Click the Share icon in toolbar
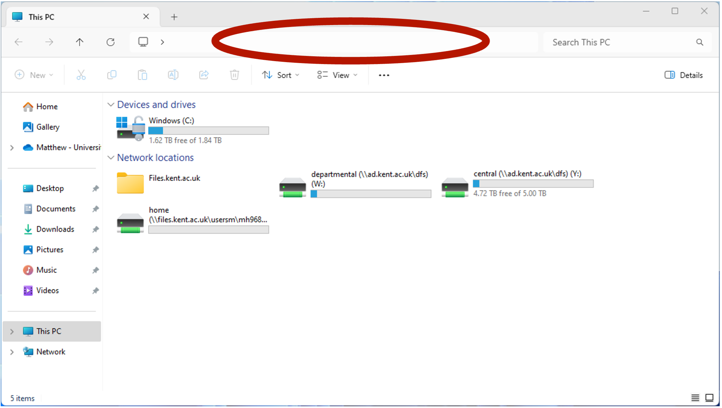The image size is (722, 408). click(x=204, y=75)
